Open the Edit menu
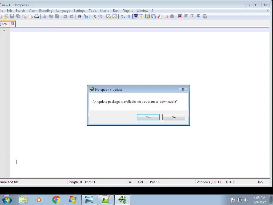The image size is (273, 205). point(9,11)
